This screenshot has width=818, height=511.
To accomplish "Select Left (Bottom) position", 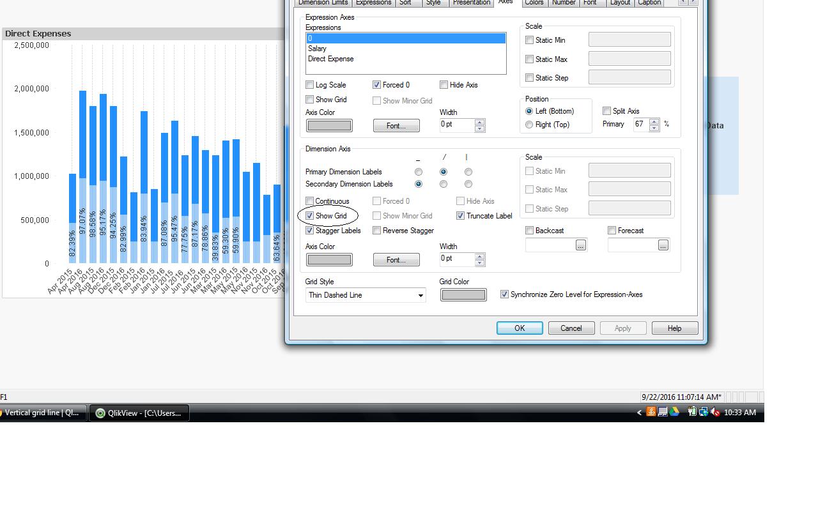I will coord(529,111).
